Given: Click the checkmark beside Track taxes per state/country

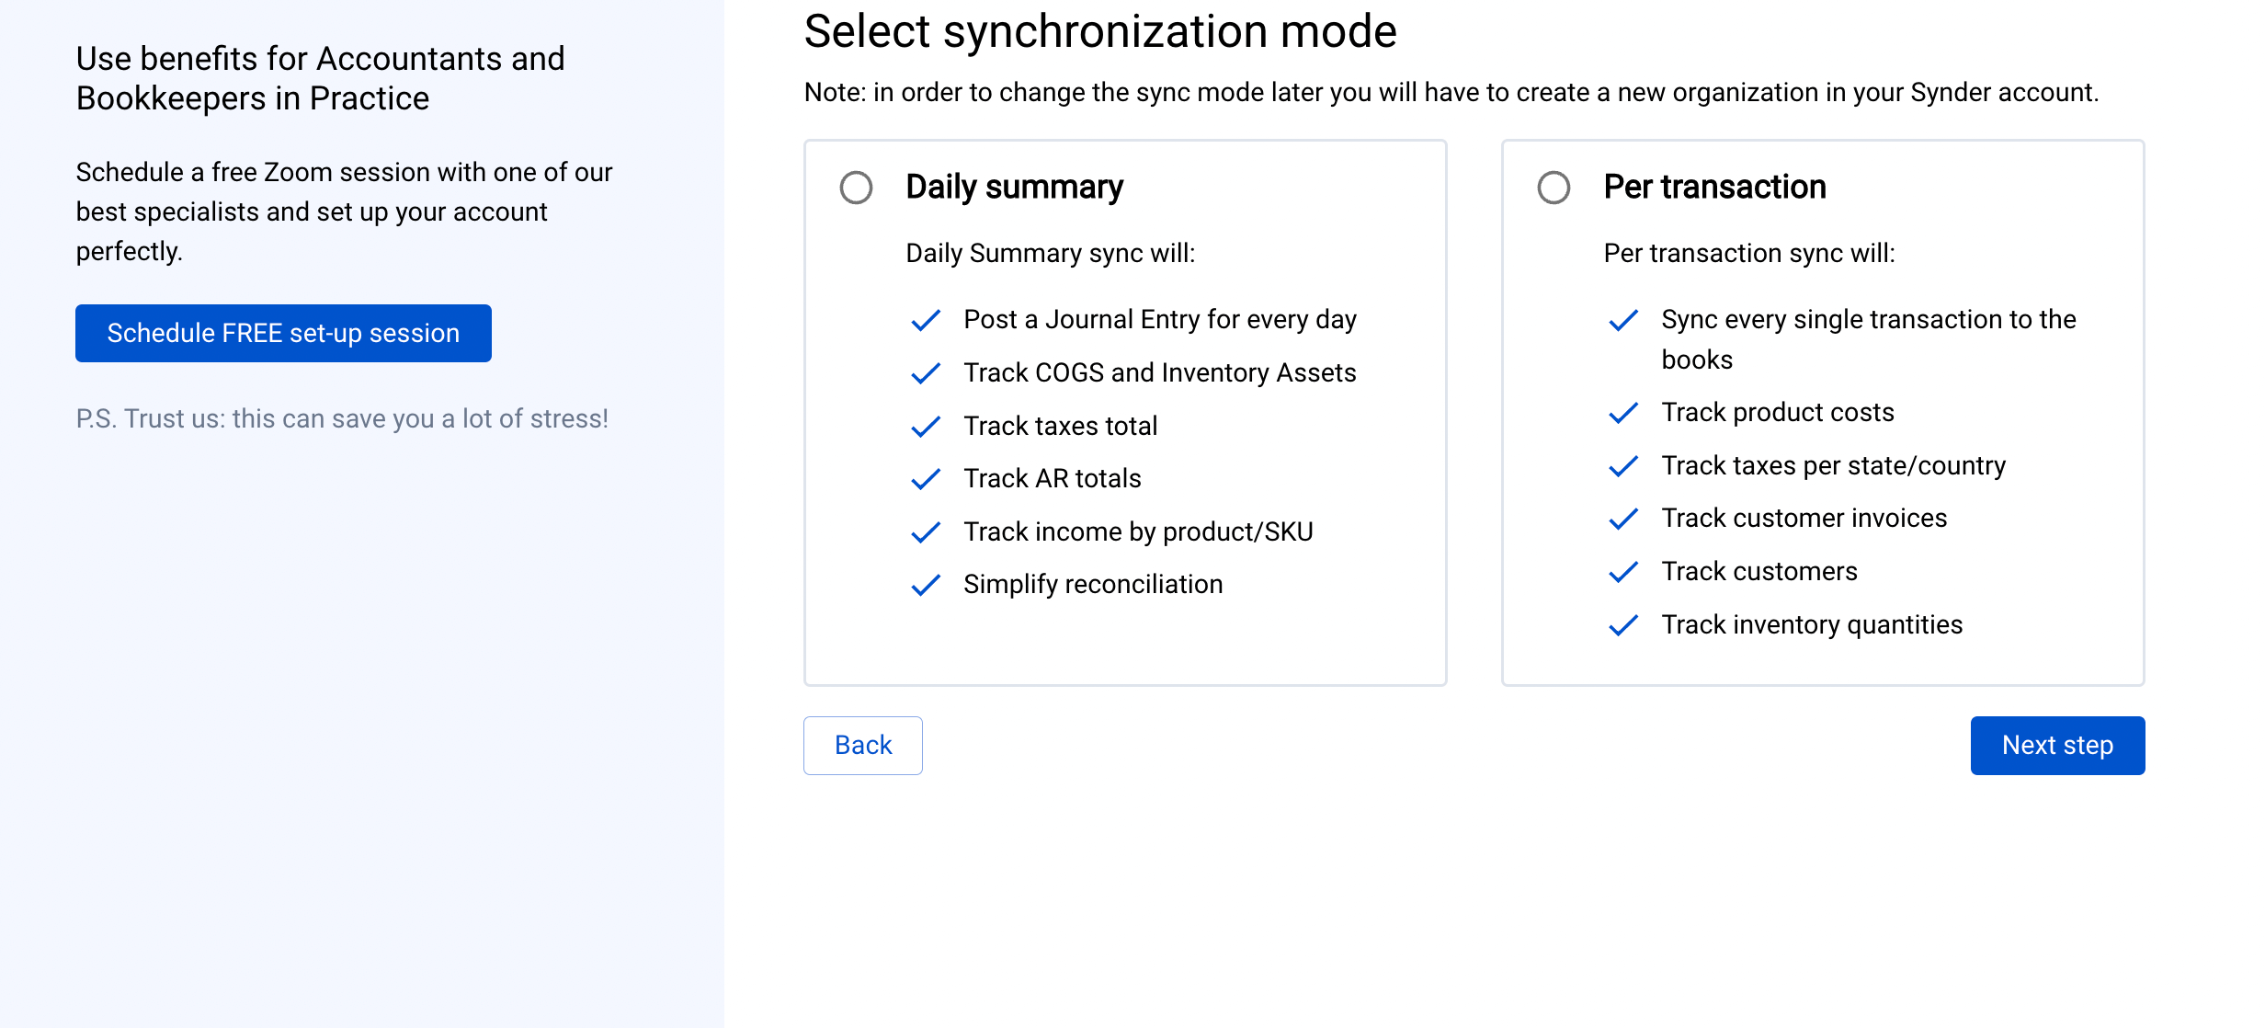Looking at the screenshot, I should 1623,466.
